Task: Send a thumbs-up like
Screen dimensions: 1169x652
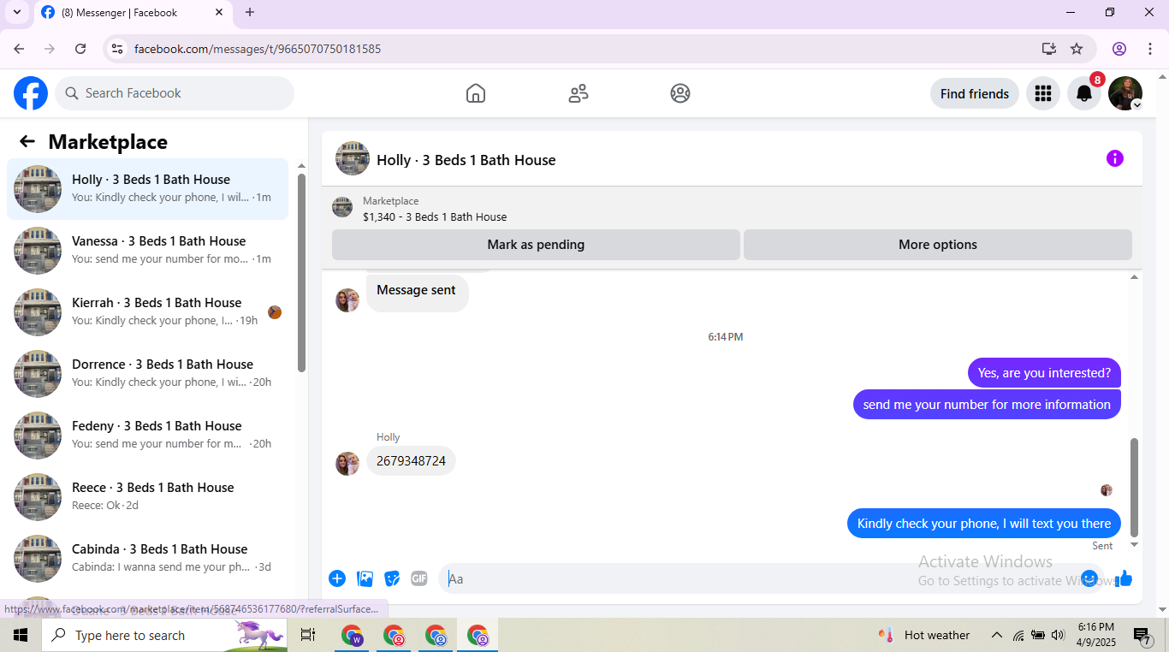Action: 1124,578
